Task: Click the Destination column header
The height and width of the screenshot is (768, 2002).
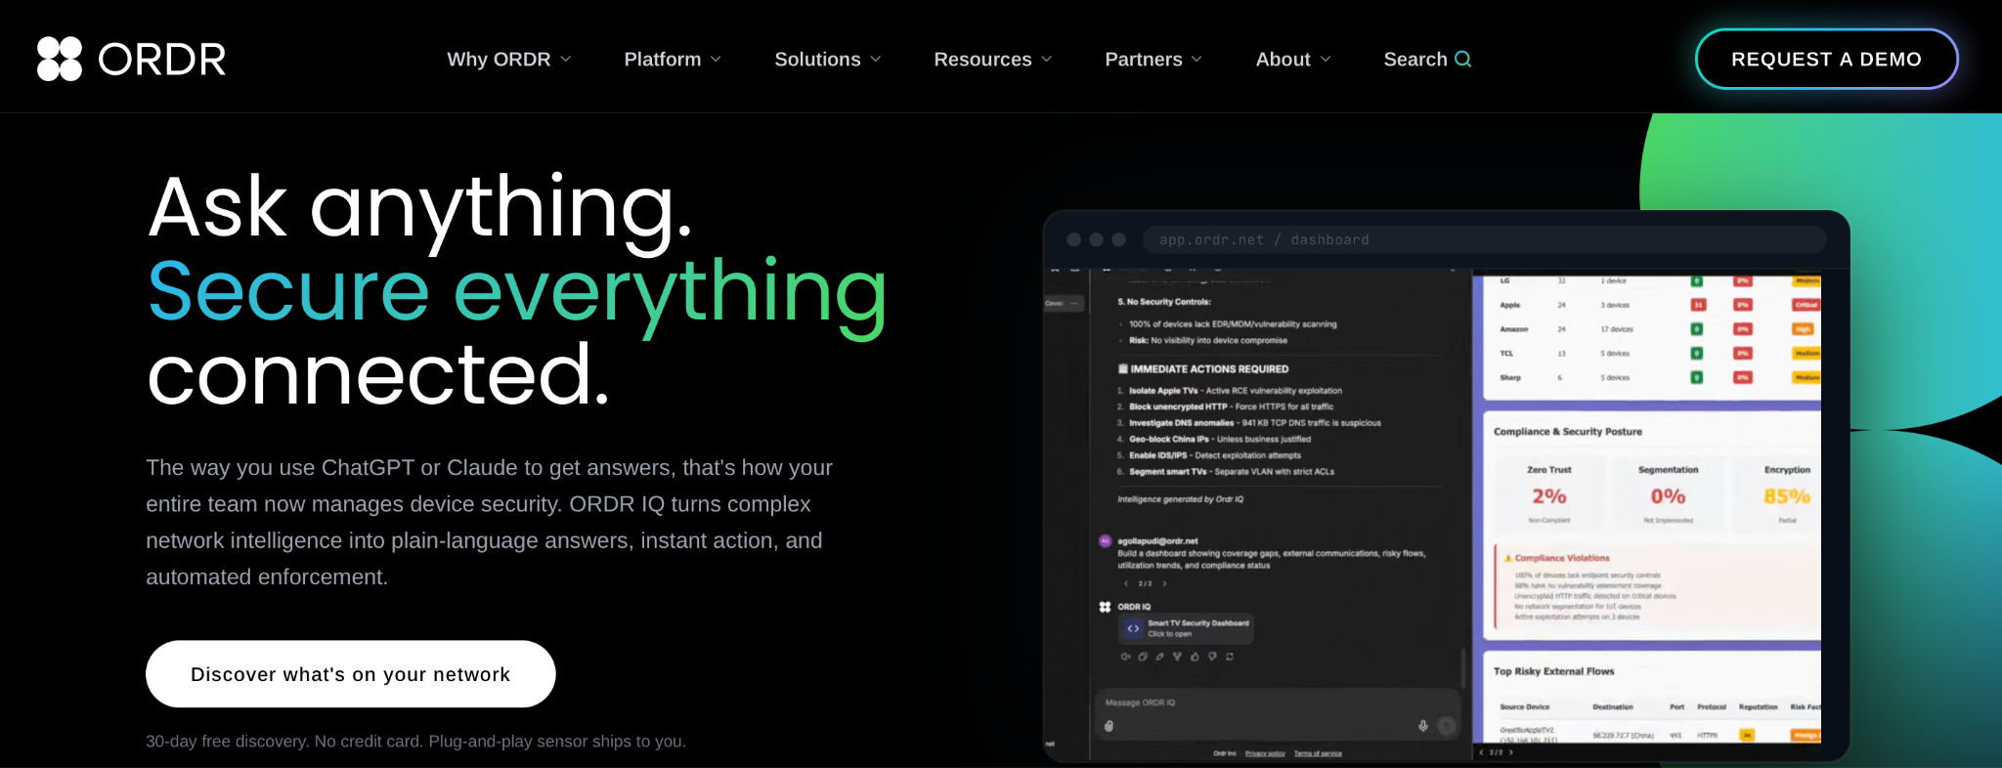Action: [1613, 707]
